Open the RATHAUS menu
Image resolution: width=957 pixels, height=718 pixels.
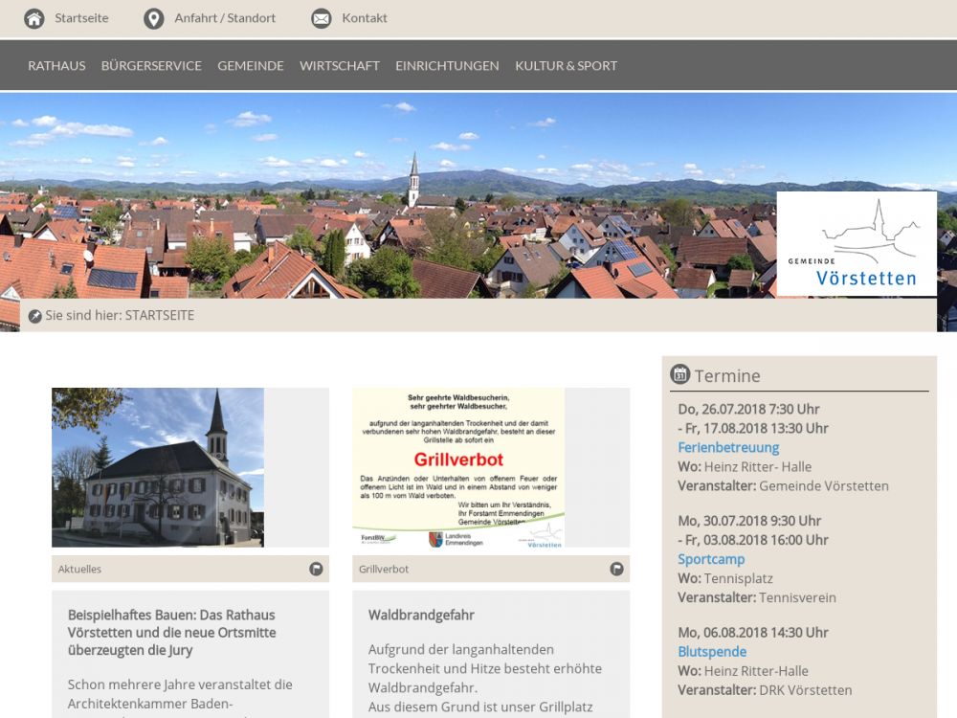point(56,66)
